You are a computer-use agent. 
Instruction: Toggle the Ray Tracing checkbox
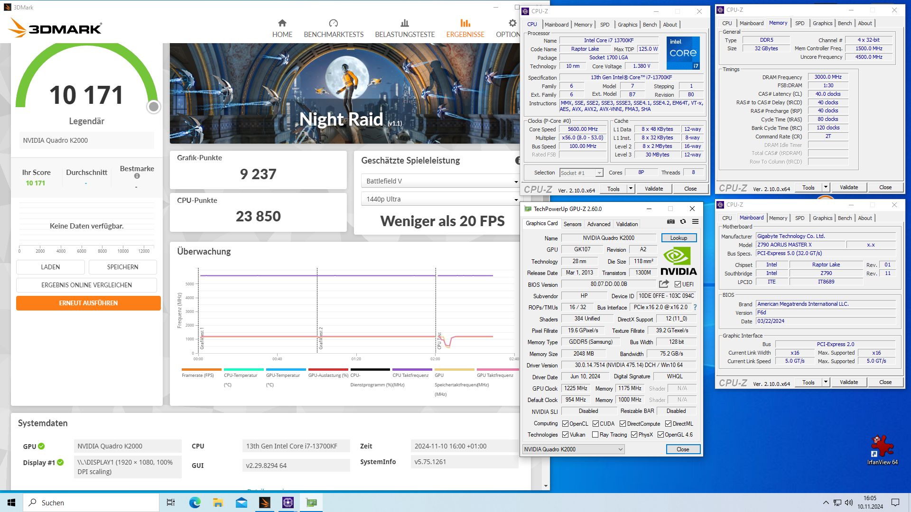[x=595, y=435]
